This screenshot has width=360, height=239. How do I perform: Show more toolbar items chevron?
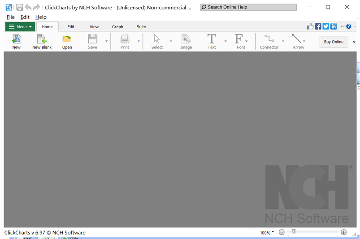(x=354, y=42)
